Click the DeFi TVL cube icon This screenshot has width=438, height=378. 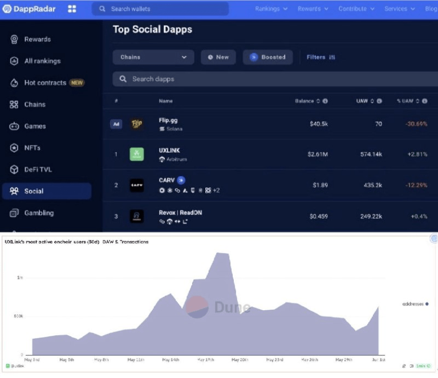coord(14,169)
